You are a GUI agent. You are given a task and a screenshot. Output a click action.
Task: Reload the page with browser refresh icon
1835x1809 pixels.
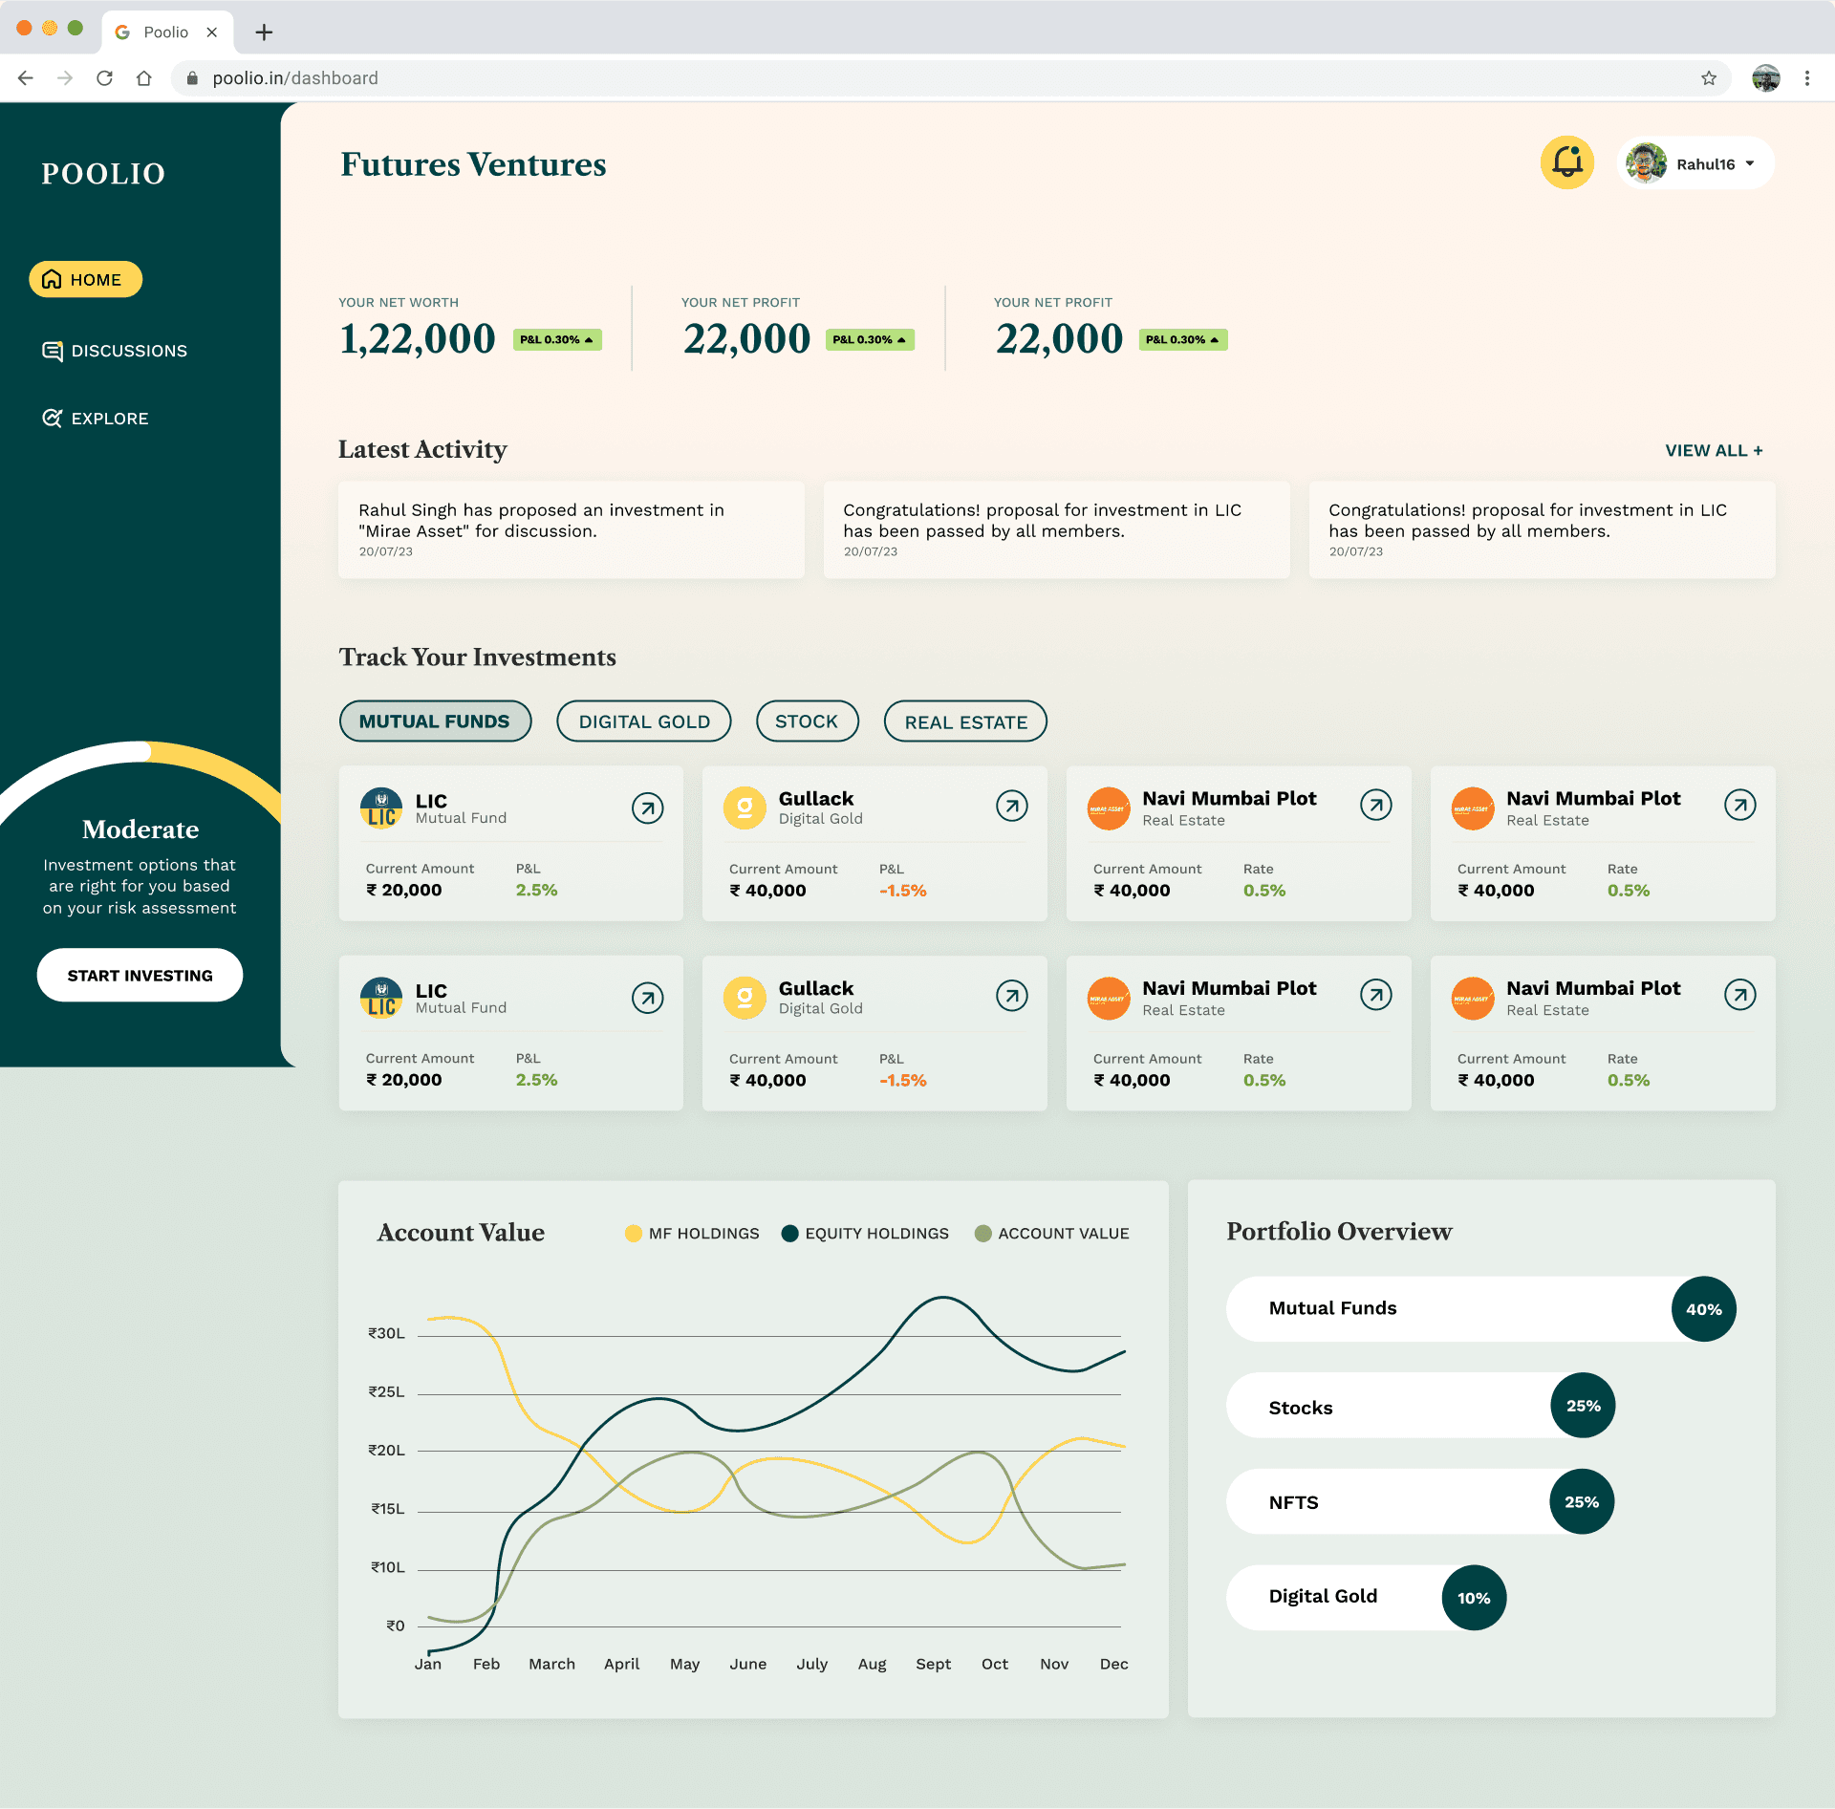(x=104, y=78)
